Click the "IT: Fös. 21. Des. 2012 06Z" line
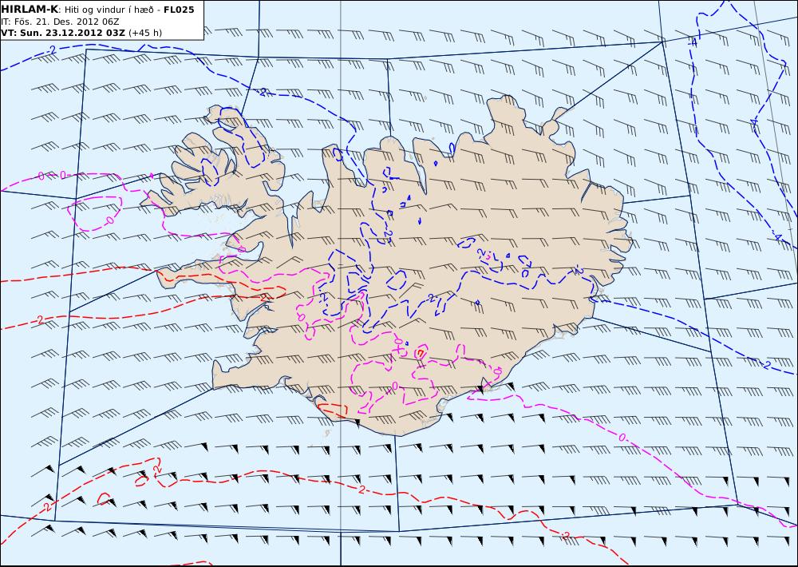The image size is (798, 567). (60, 22)
